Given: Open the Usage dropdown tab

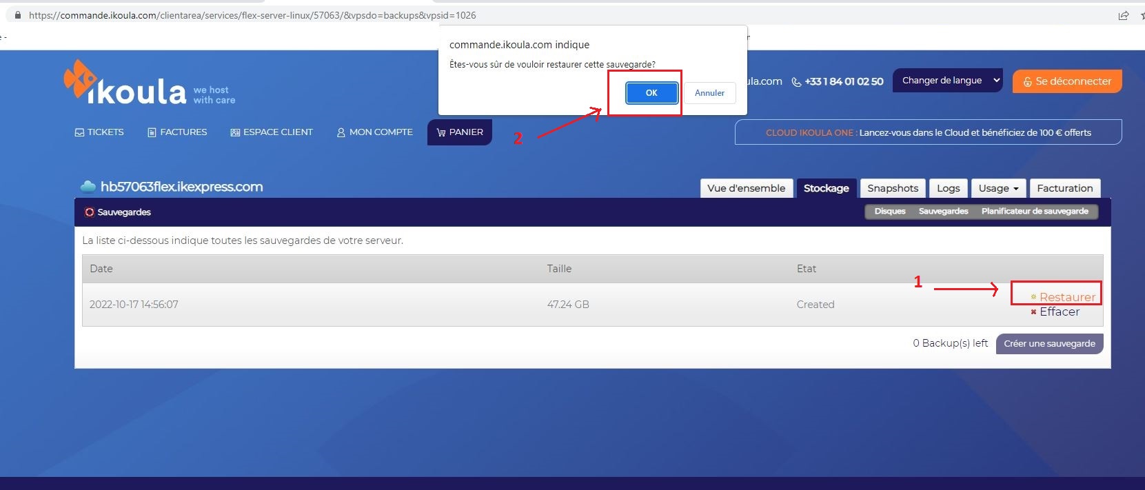Looking at the screenshot, I should pos(998,188).
